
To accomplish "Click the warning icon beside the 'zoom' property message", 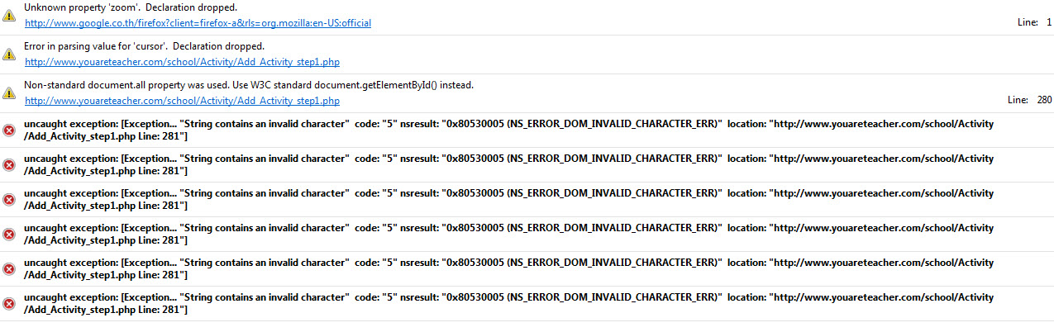I will pyautogui.click(x=9, y=16).
